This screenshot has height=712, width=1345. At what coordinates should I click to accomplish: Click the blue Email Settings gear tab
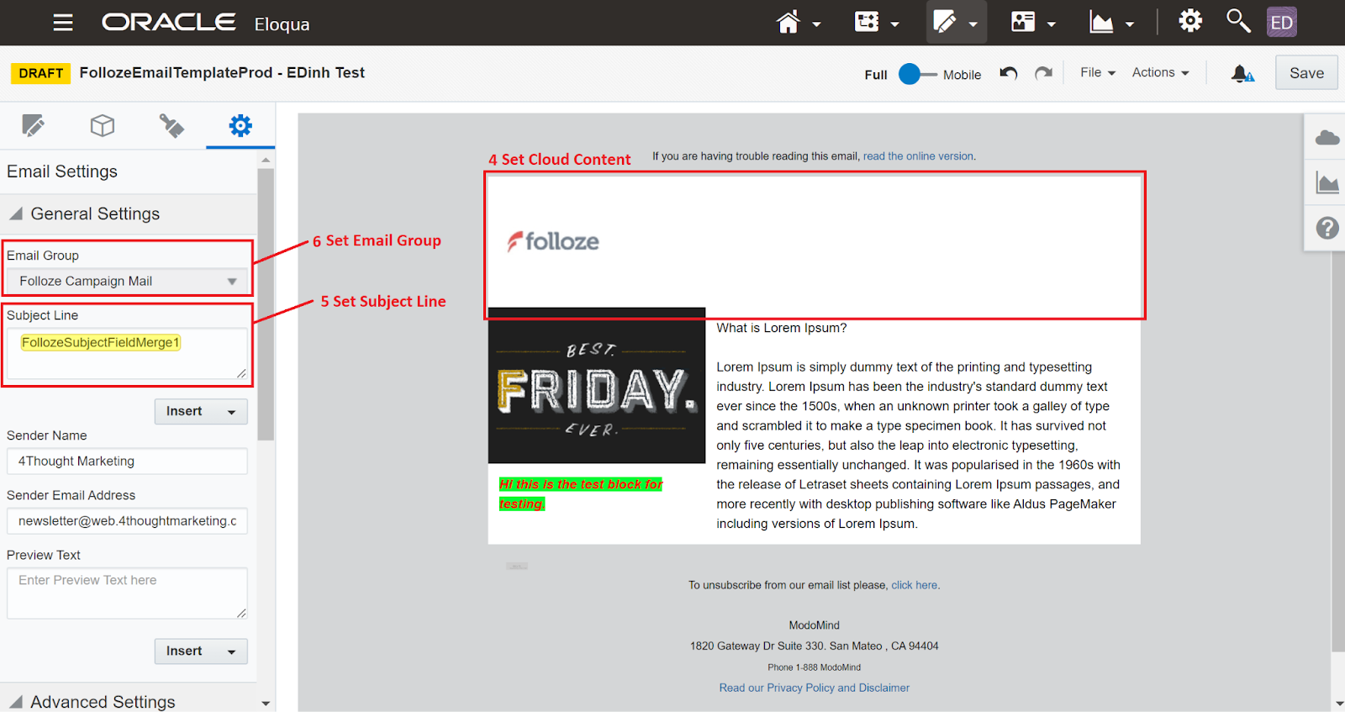[240, 125]
